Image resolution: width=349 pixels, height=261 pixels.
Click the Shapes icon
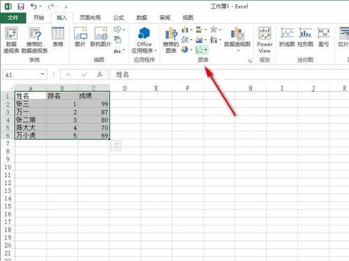tap(117, 29)
